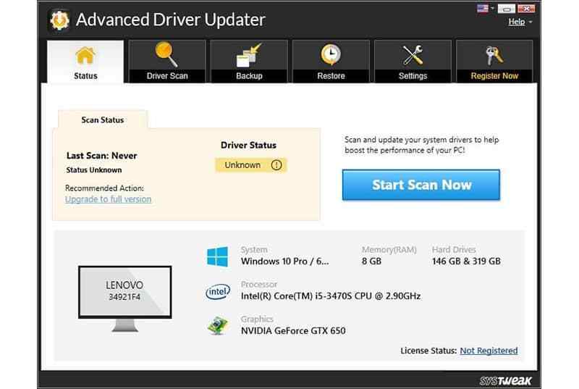
Task: Click the 'Driver Status' heading
Action: pyautogui.click(x=248, y=145)
